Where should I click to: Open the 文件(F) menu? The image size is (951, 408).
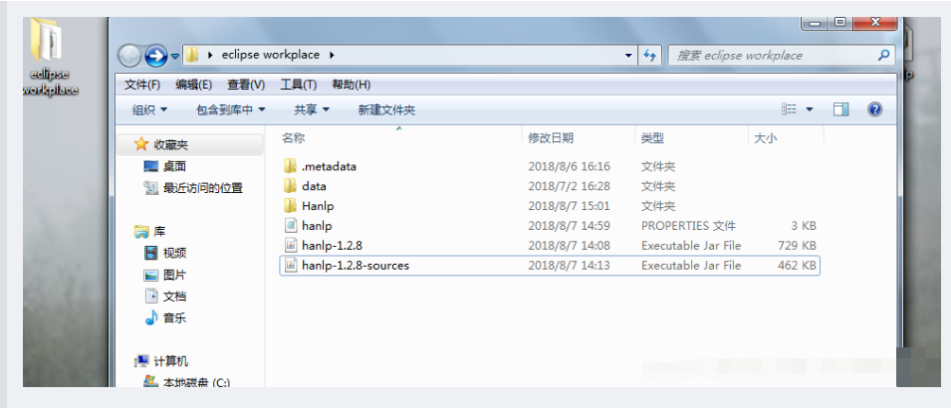click(142, 85)
